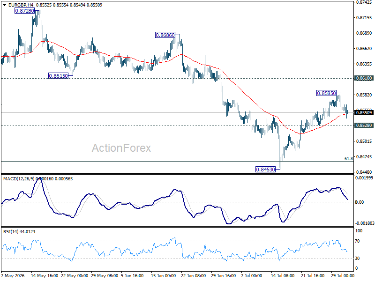Click the 14 May 16:00 time axis marker
375x281 pixels.
[45, 276]
